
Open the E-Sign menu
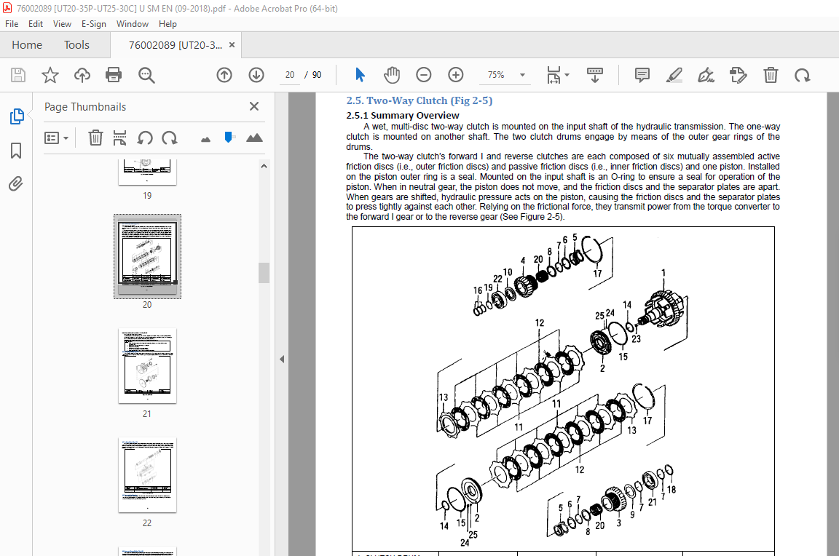94,24
